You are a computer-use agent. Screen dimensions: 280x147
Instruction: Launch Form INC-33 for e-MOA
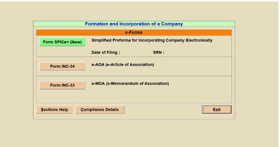pyautogui.click(x=62, y=85)
